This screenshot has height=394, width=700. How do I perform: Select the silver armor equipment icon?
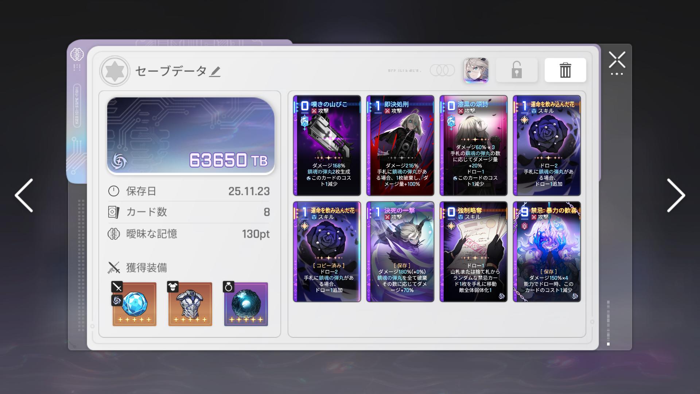tap(190, 304)
